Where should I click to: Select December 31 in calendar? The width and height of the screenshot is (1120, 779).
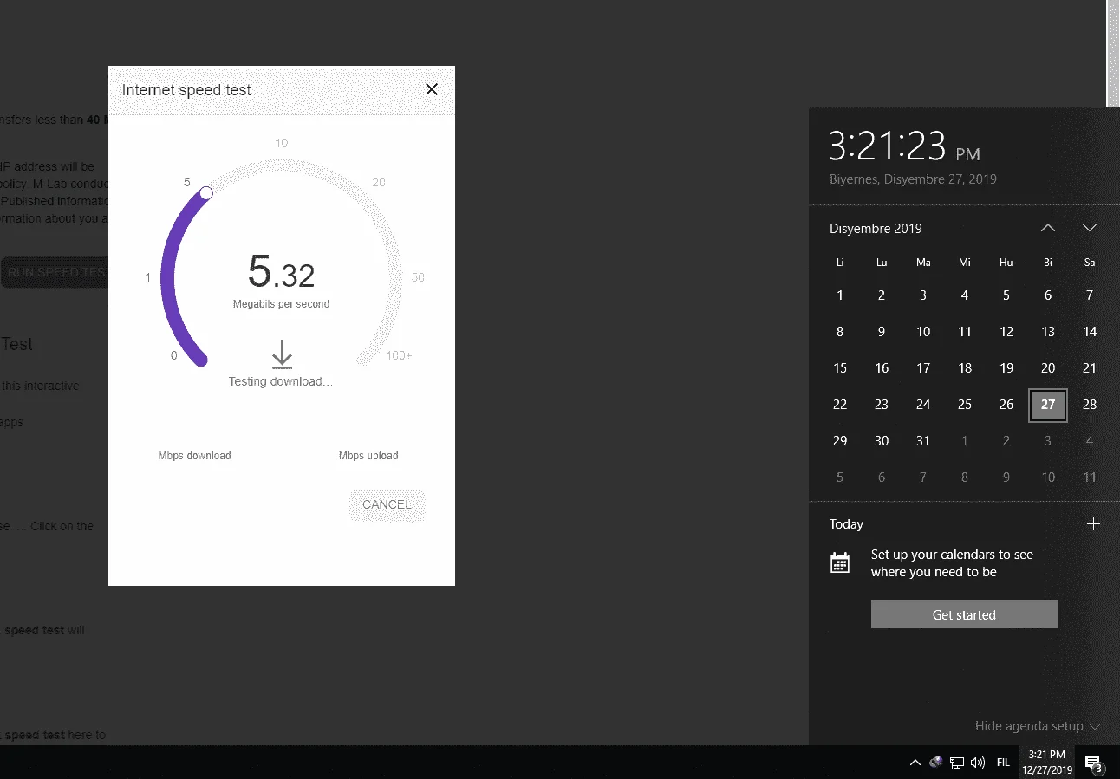coord(923,441)
